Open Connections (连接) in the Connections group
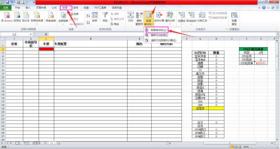Image resolution: width=280 pixels, height=149 pixels. 74,14
